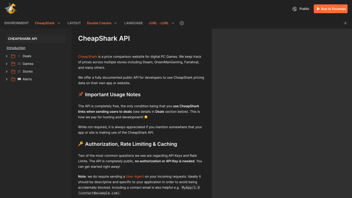The width and height of the screenshot is (352, 198).
Task: Click the cart emoji next to Stores
Action: [x=19, y=71]
